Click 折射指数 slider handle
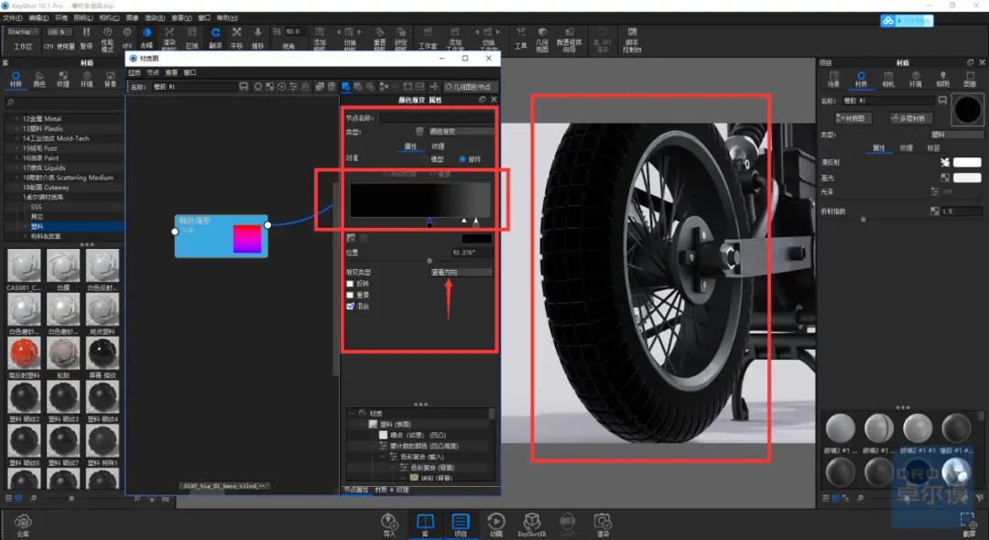This screenshot has width=989, height=540. tap(864, 220)
